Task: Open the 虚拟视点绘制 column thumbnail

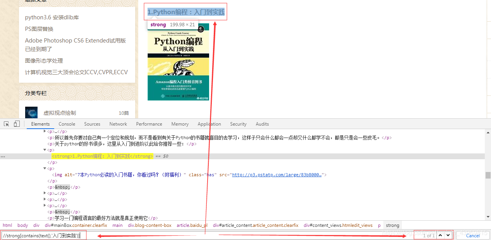Action: [x=31, y=112]
